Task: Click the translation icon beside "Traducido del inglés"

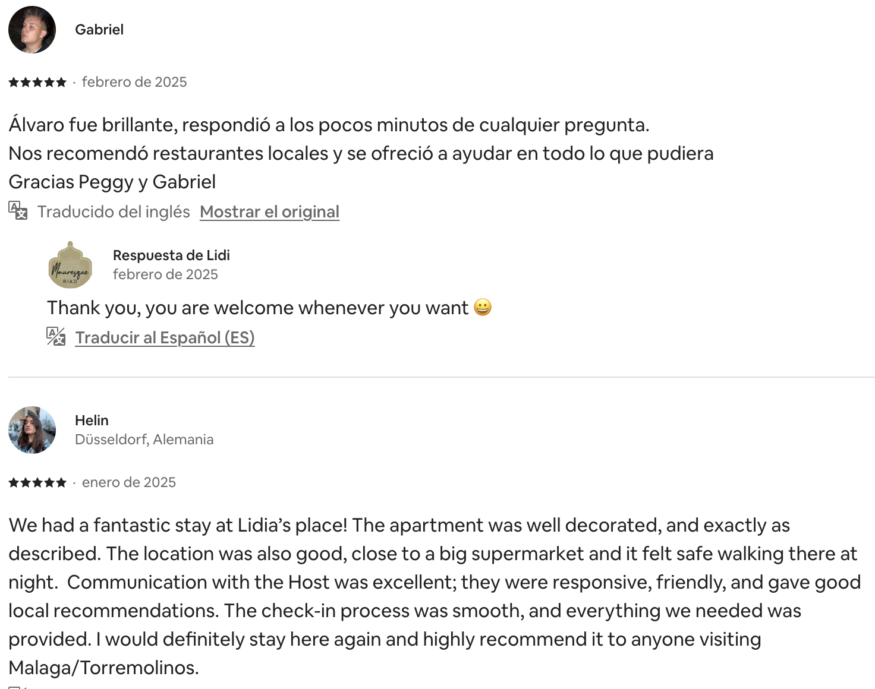Action: (x=18, y=210)
